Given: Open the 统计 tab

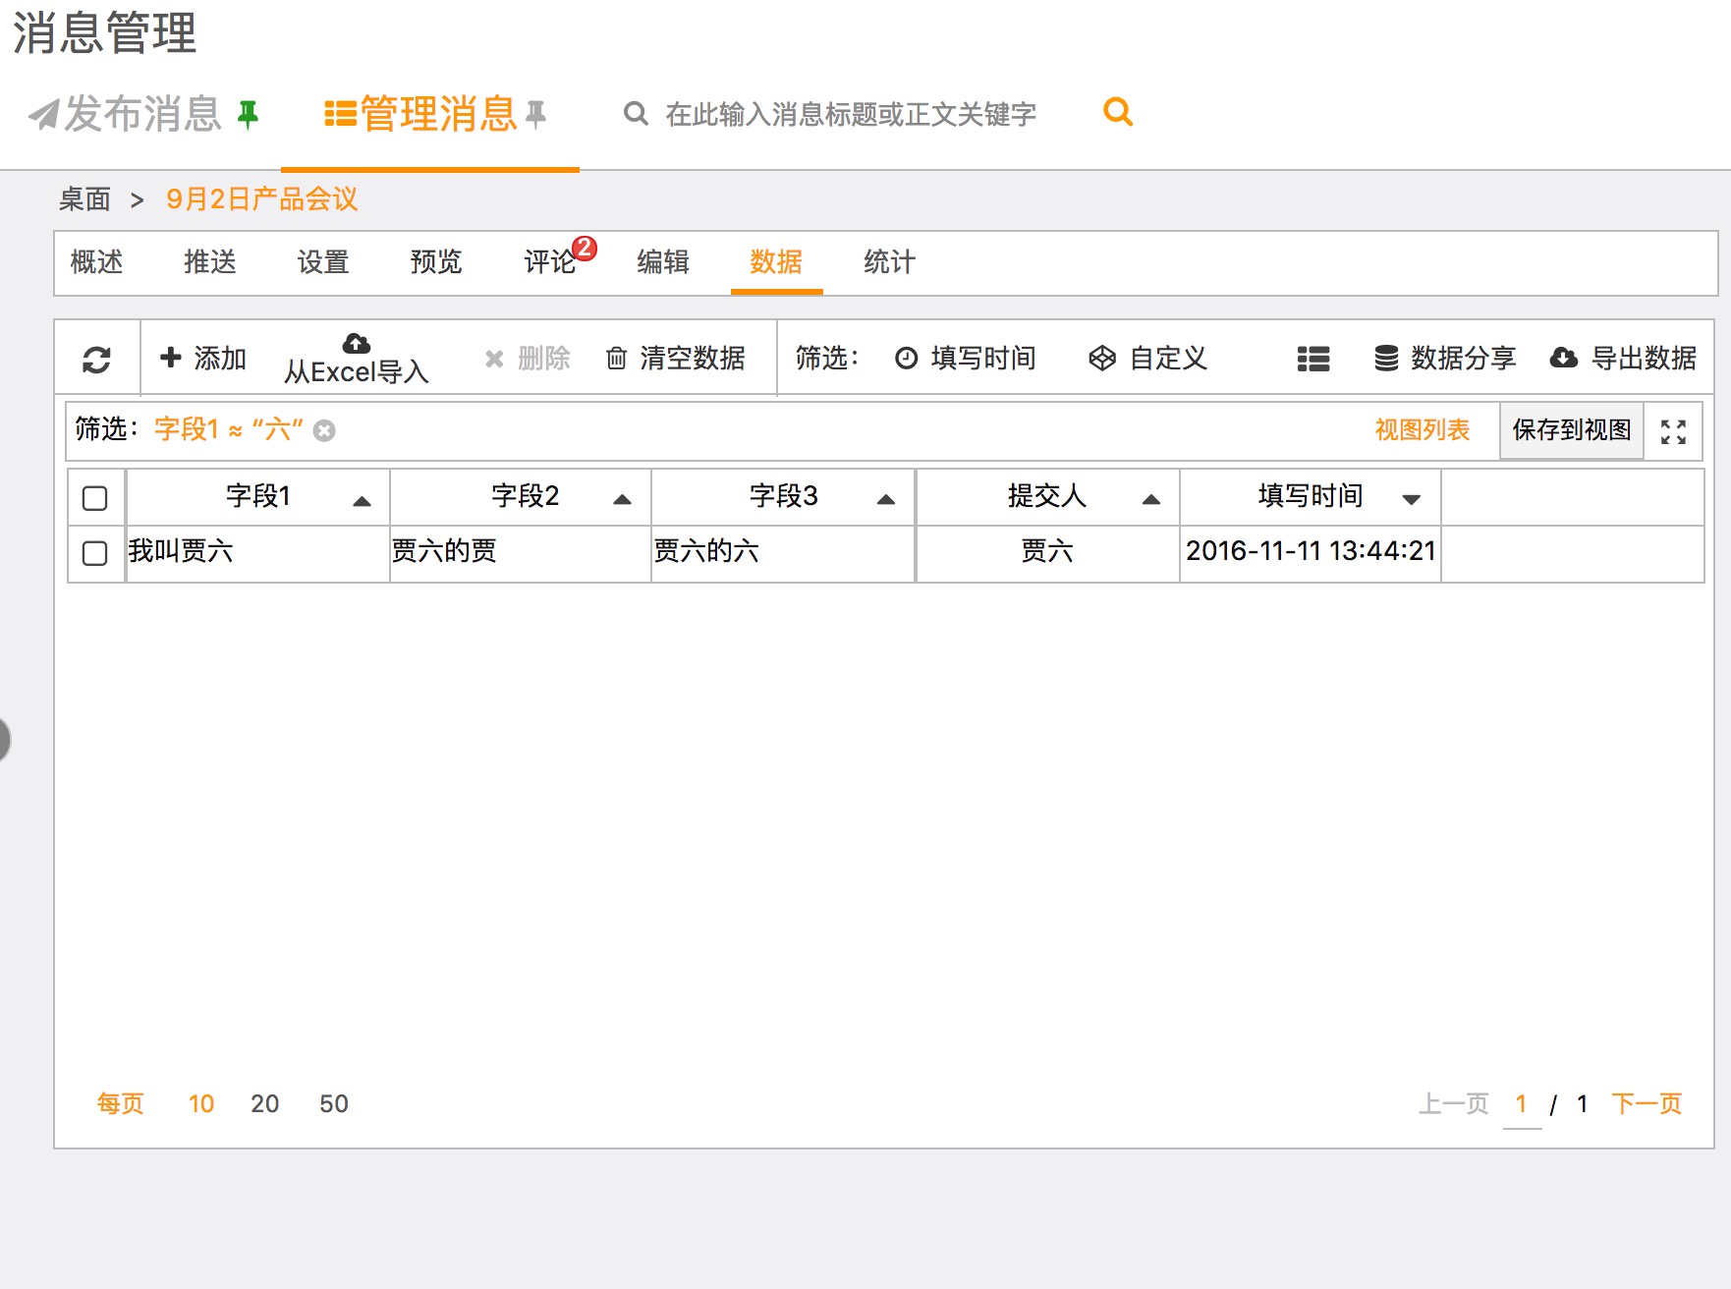Looking at the screenshot, I should click(889, 262).
